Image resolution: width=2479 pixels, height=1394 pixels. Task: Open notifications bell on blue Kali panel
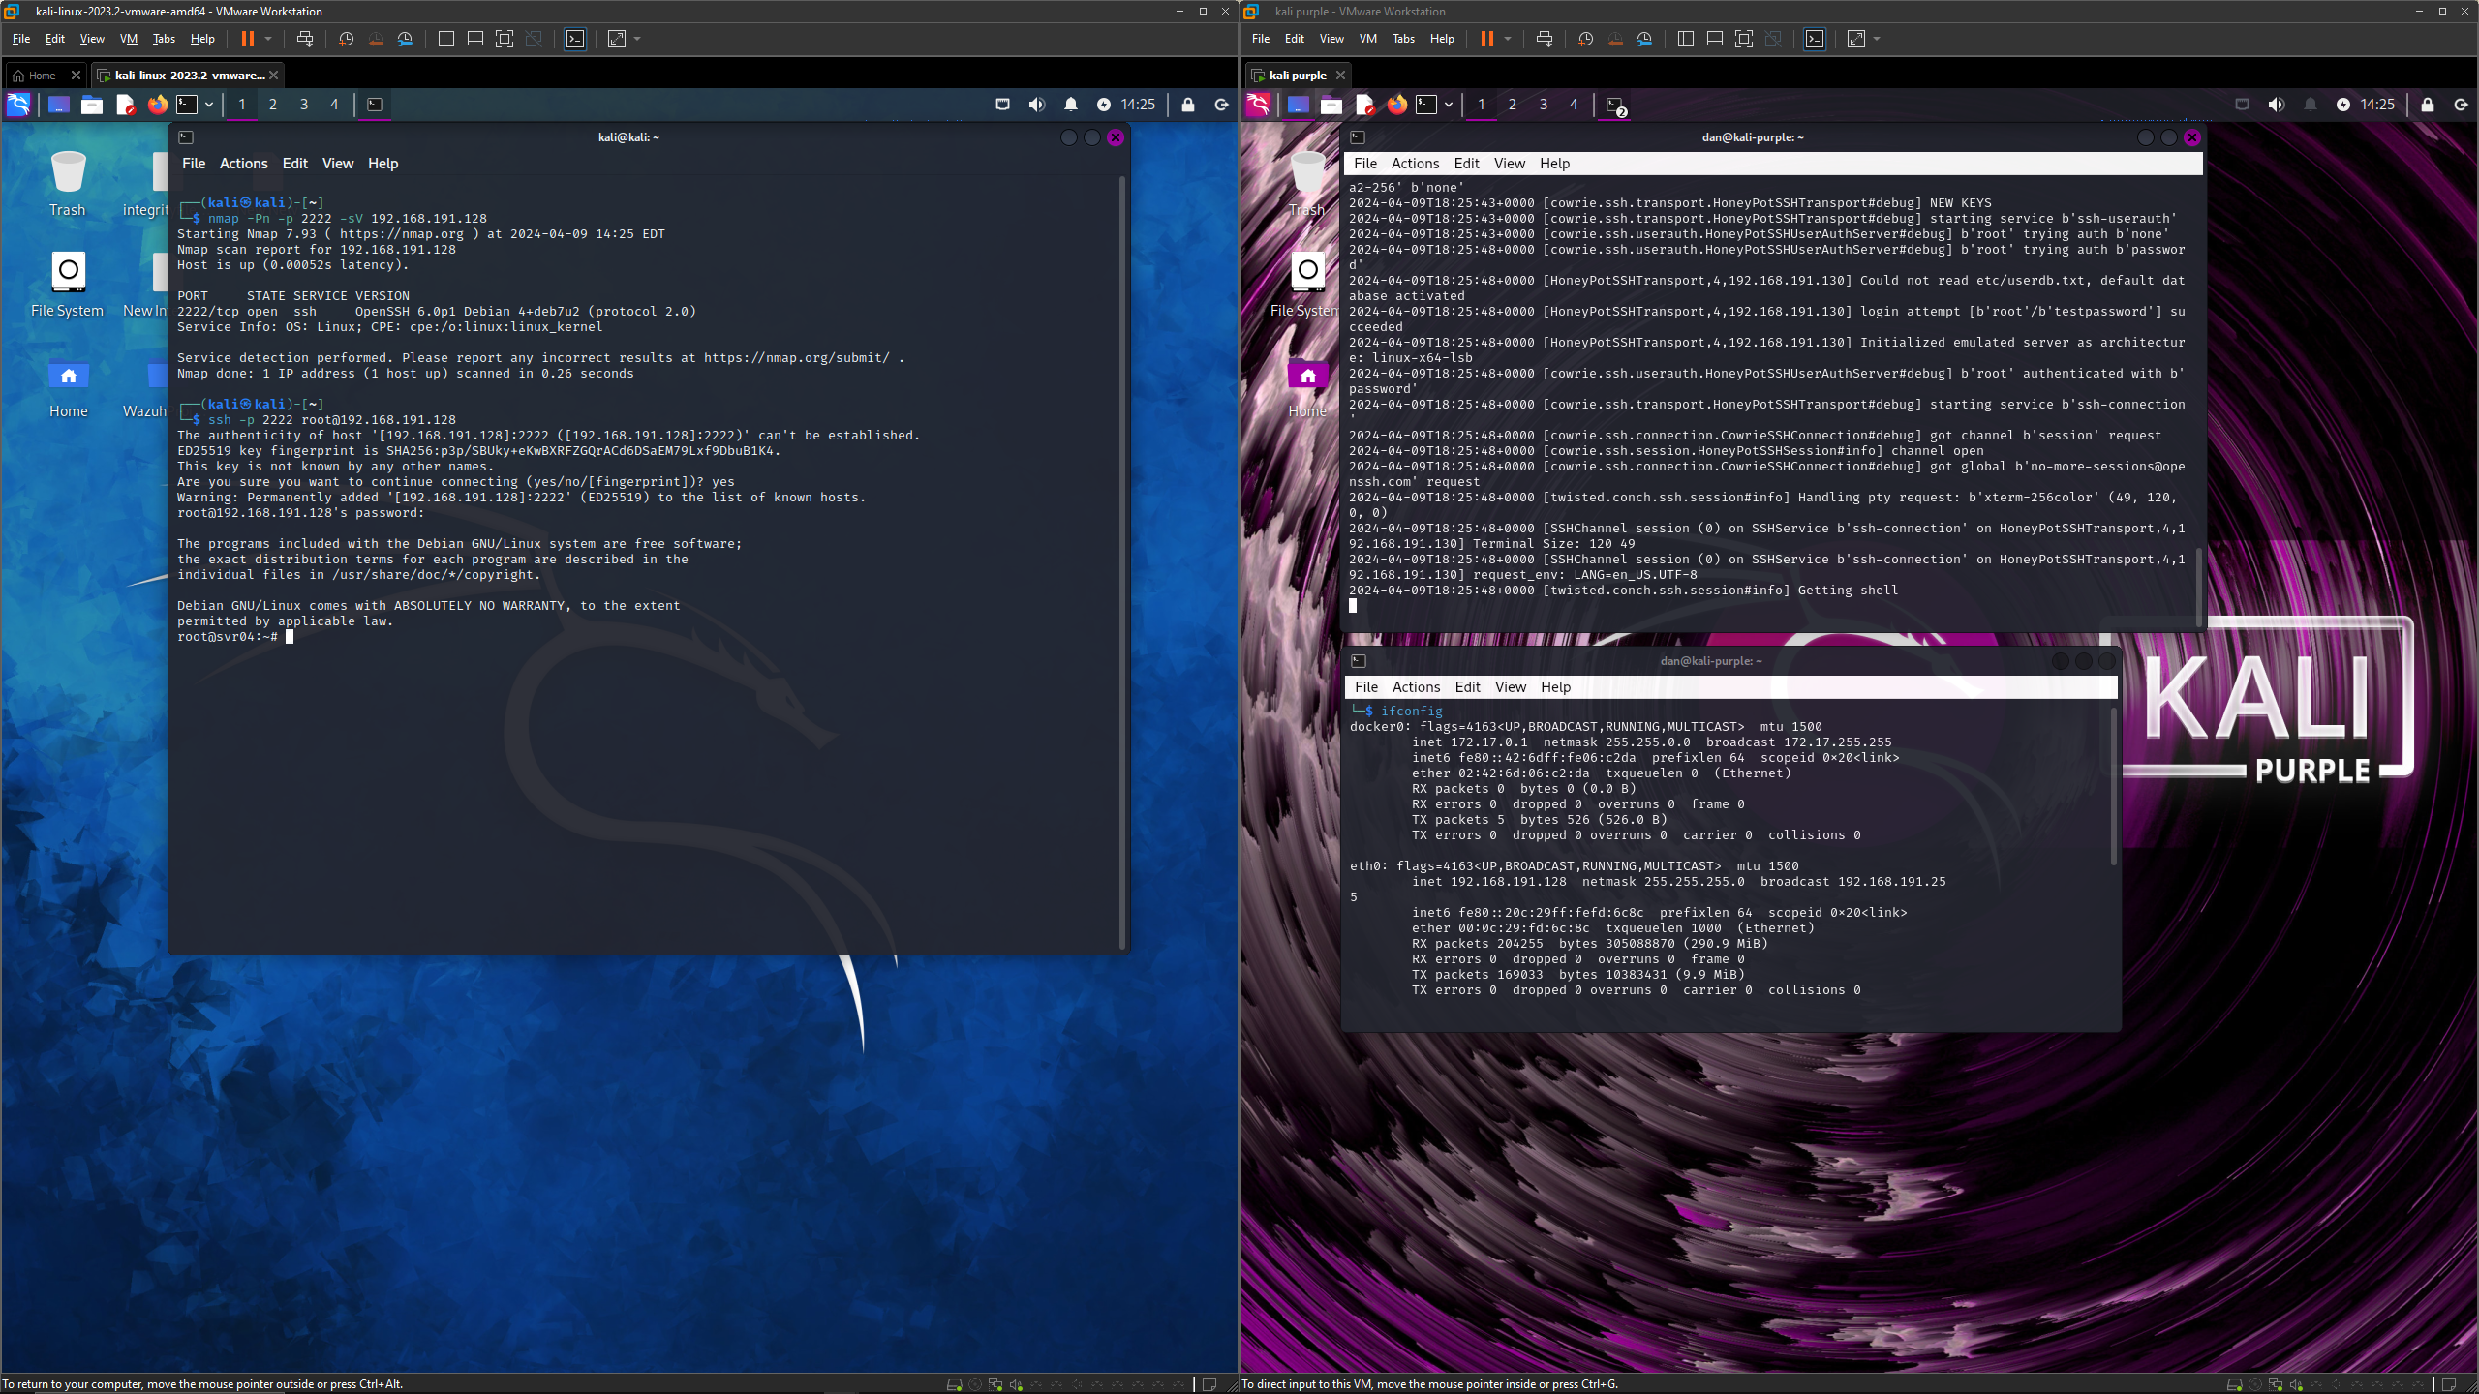(x=1071, y=105)
